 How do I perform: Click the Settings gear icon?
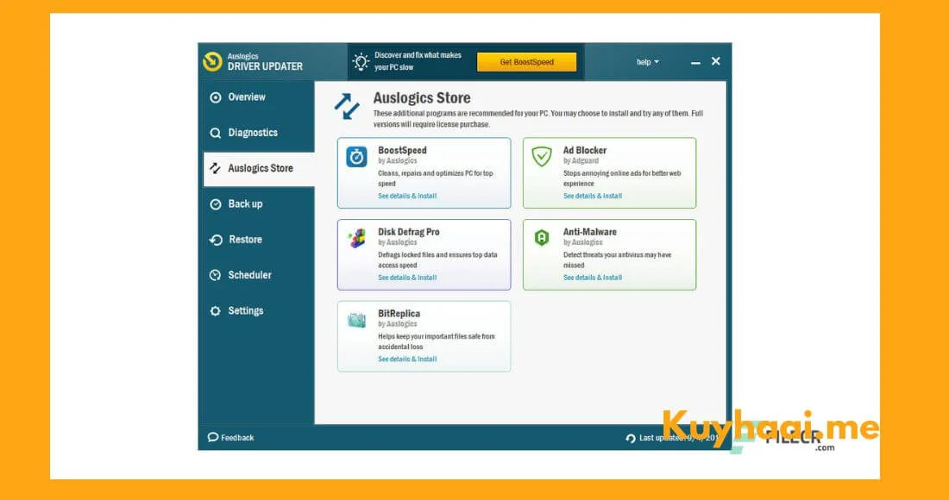[216, 310]
